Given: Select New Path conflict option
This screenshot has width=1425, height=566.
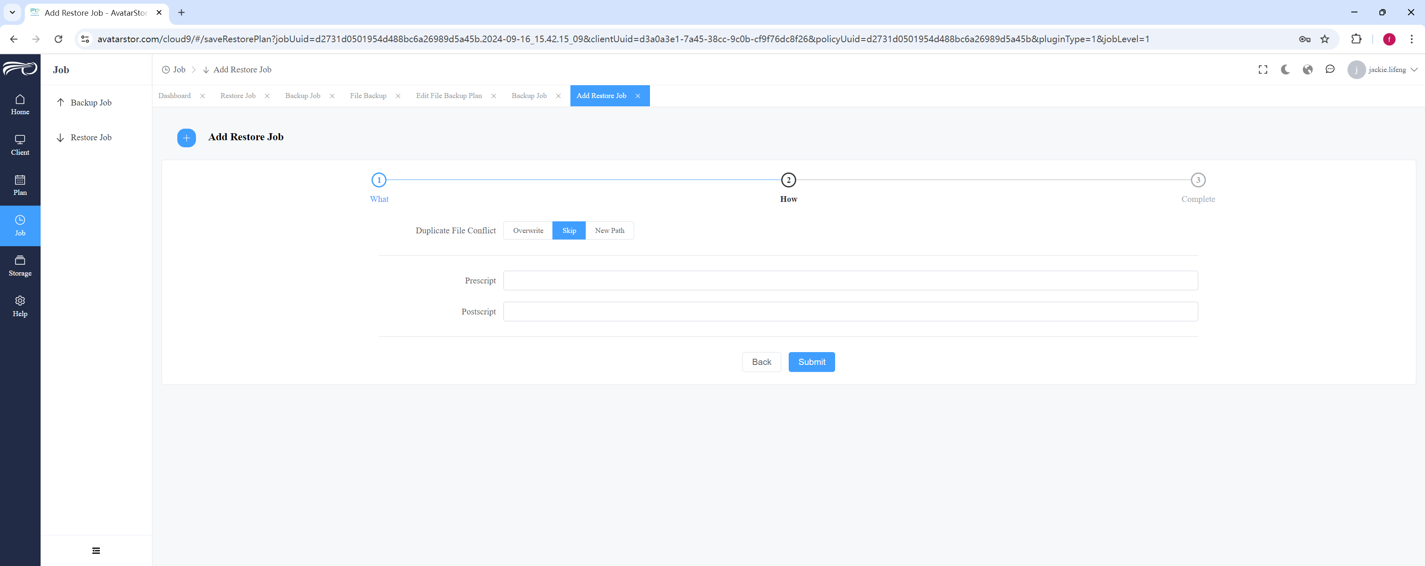Looking at the screenshot, I should click(x=609, y=230).
